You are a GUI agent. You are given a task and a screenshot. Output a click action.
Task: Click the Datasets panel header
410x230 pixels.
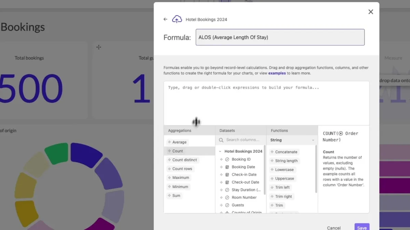(x=241, y=131)
